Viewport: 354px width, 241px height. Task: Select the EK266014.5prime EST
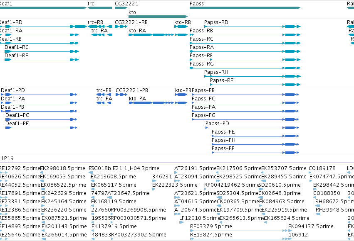pyautogui.click(x=44, y=239)
